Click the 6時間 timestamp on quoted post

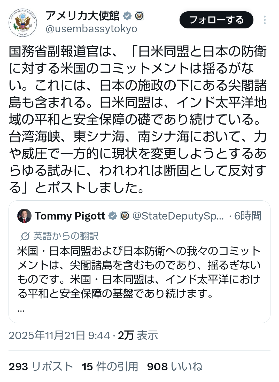point(248,216)
